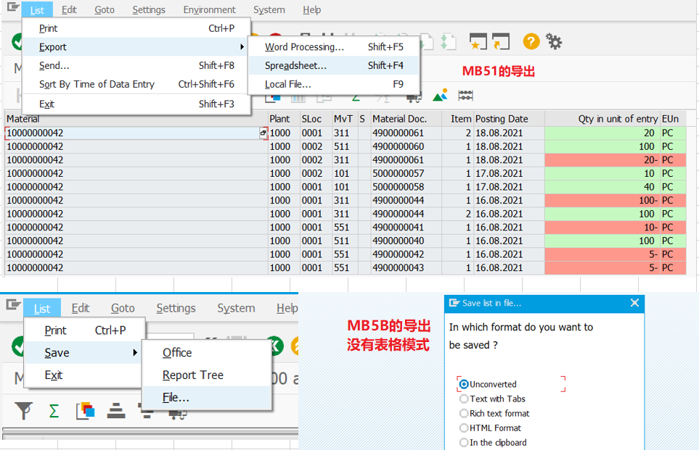Click the icon in Save list in file title bar
The image size is (699, 450).
click(x=454, y=303)
